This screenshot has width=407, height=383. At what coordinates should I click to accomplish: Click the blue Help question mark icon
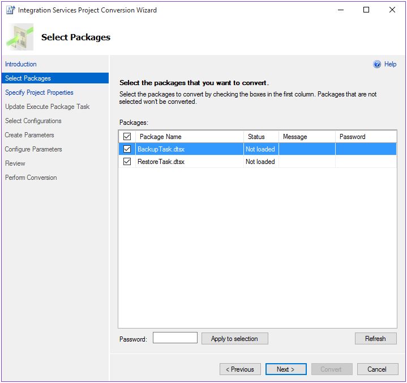pyautogui.click(x=377, y=64)
